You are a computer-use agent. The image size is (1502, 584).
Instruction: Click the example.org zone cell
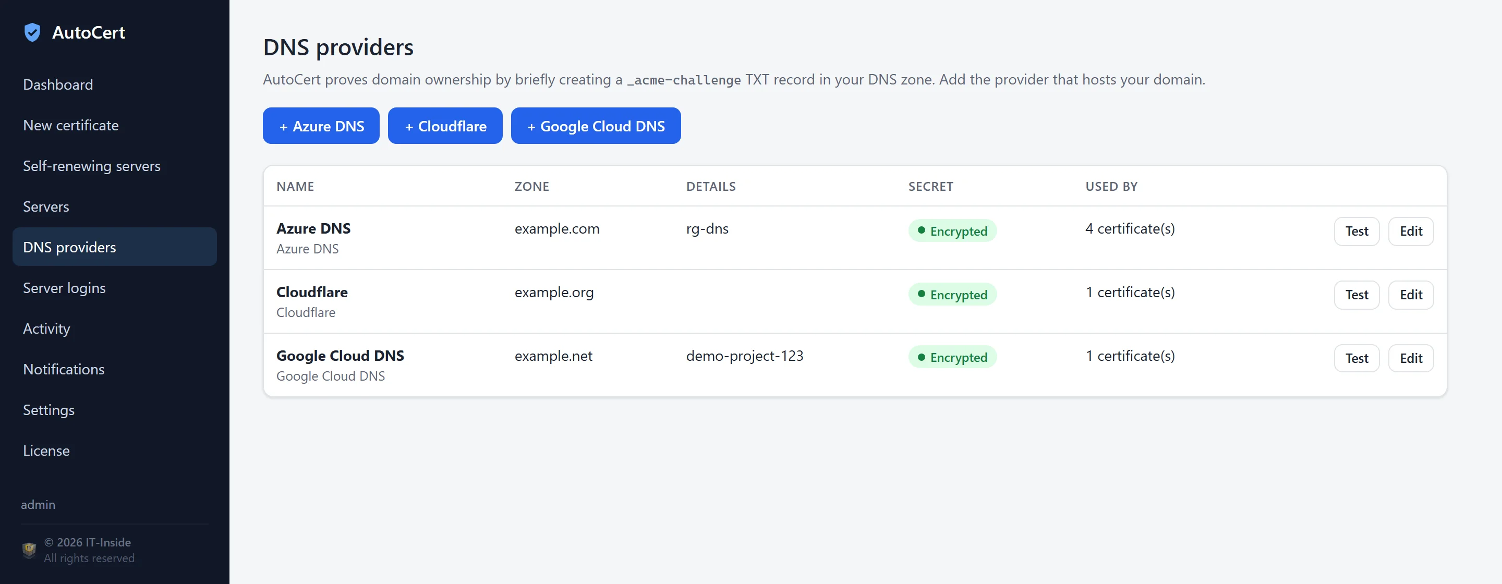(x=554, y=292)
